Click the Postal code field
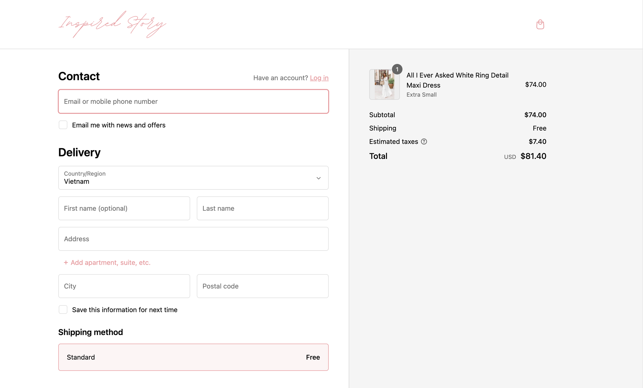 coord(262,286)
